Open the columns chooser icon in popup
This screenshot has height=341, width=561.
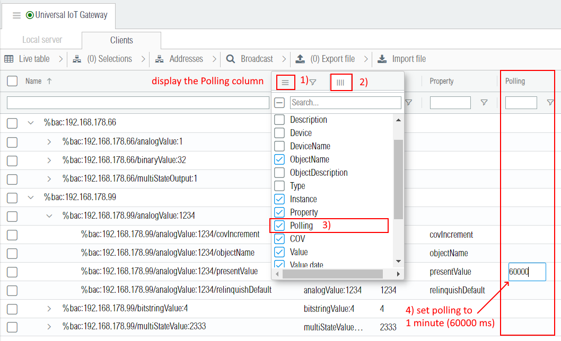(x=340, y=83)
